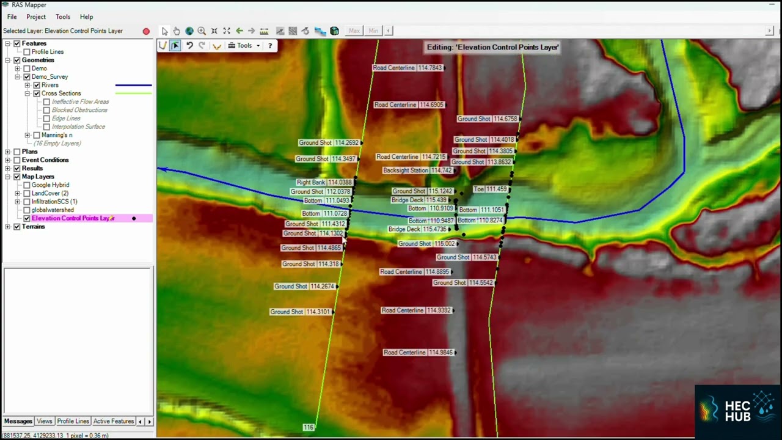782x440 pixels.
Task: Open the Project menu
Action: coord(36,17)
